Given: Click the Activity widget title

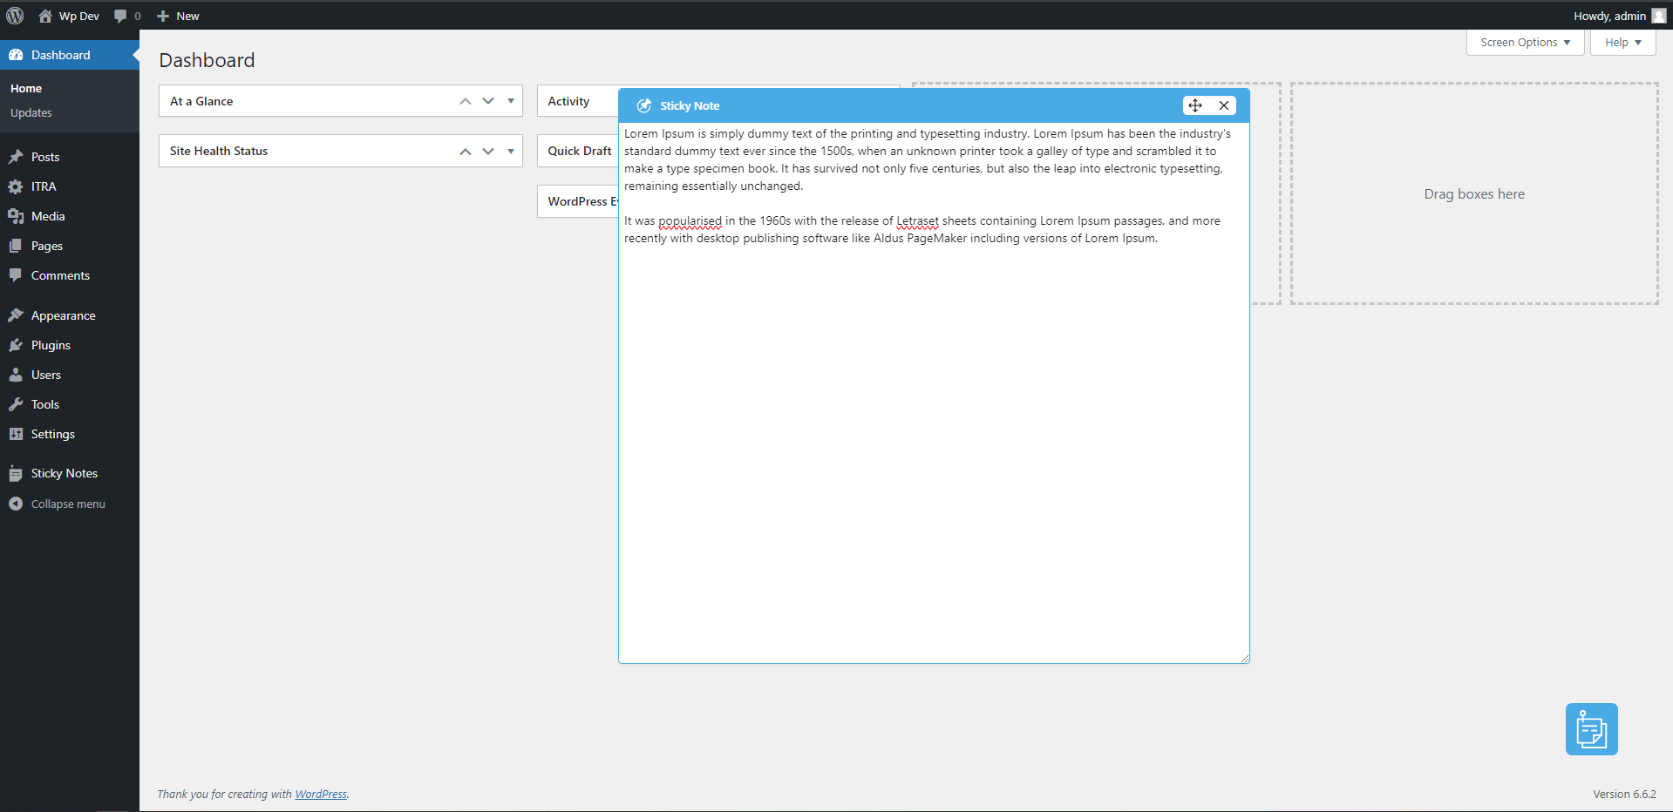Looking at the screenshot, I should (568, 101).
